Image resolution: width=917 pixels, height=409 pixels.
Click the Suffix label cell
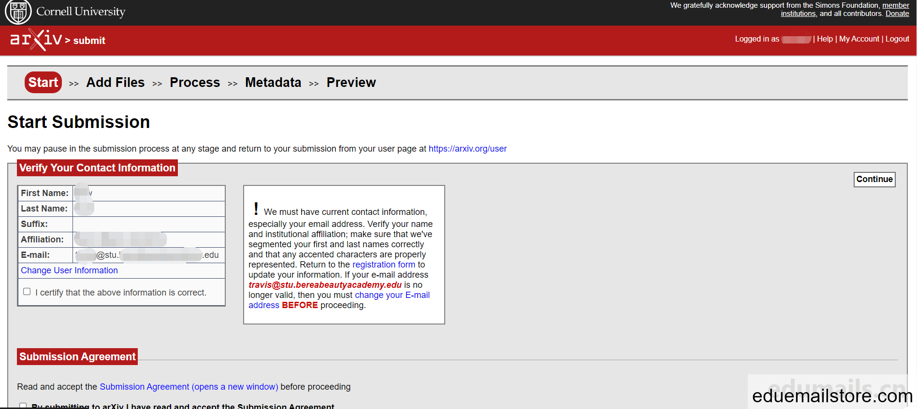[x=45, y=224]
